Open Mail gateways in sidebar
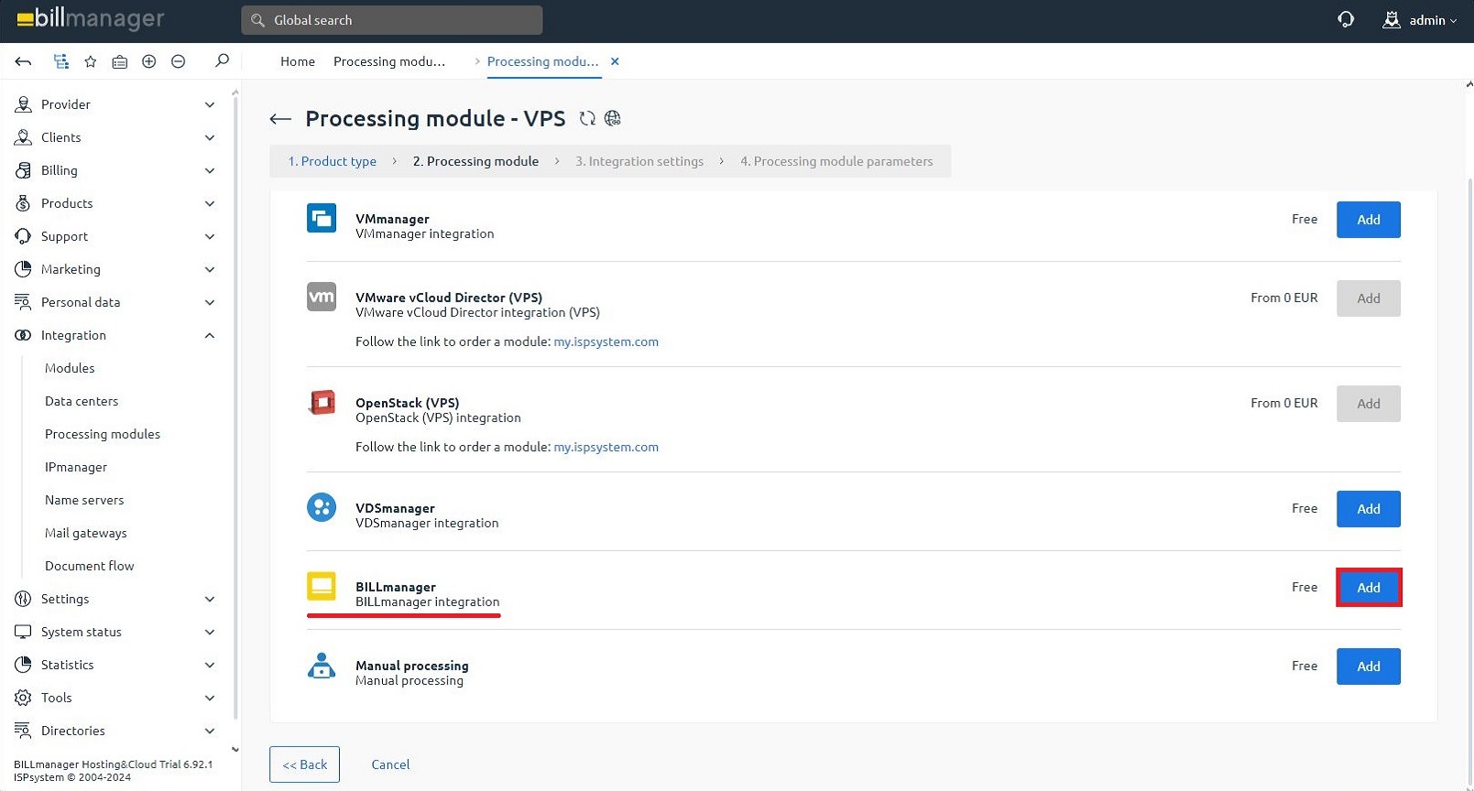Viewport: 1474px width, 791px height. 86,533
